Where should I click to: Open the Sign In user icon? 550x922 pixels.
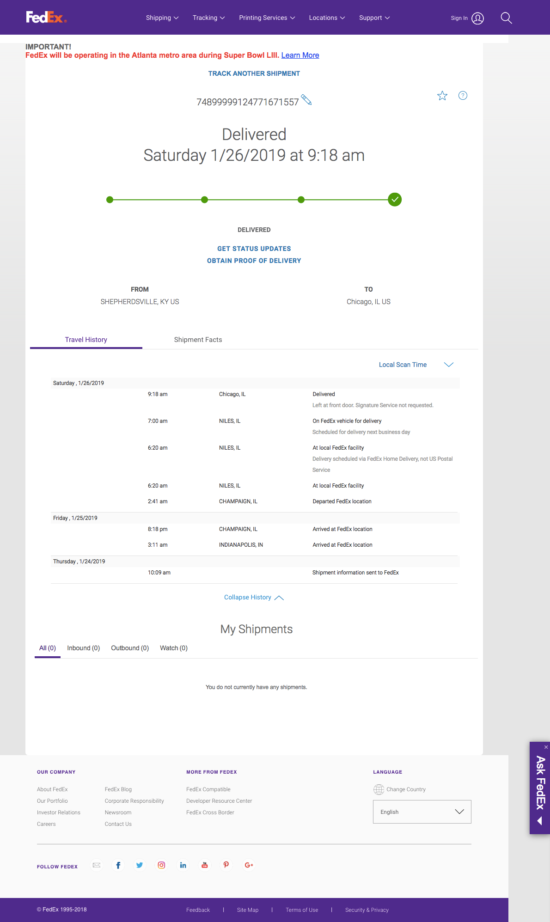pyautogui.click(x=477, y=18)
